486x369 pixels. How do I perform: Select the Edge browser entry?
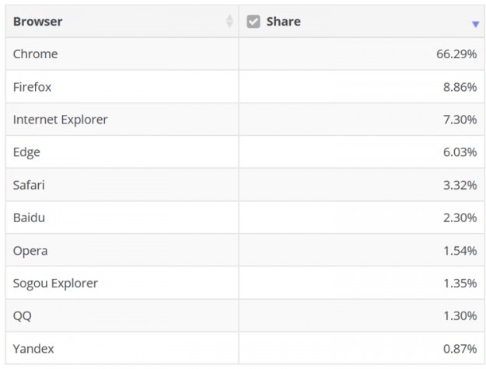26,152
